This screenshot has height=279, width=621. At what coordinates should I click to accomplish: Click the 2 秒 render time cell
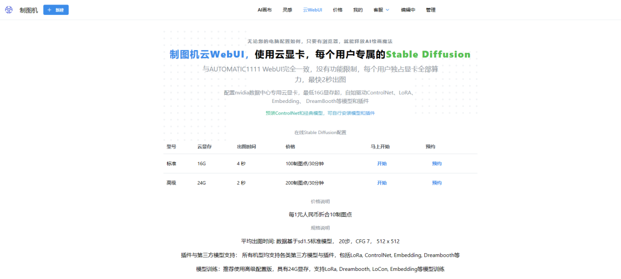click(x=241, y=183)
